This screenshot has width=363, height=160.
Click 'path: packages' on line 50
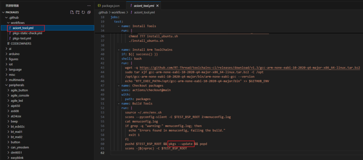pyautogui.click(x=138, y=99)
